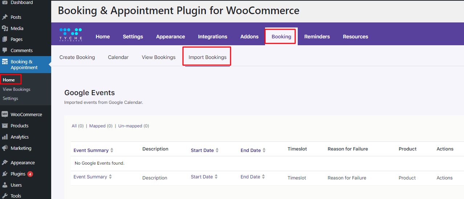Click the Plugins update count badge
Screen dimensions: 464x199
(x=30, y=174)
